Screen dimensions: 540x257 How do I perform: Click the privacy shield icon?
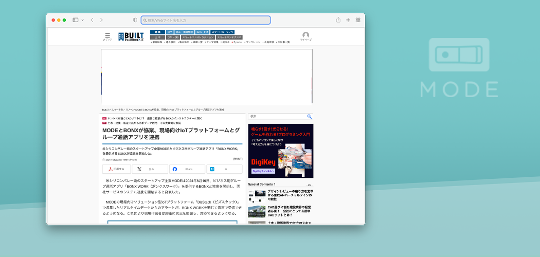point(135,20)
